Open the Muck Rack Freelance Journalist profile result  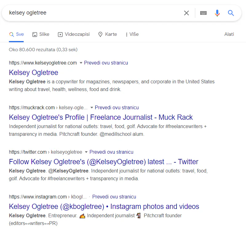(x=101, y=117)
